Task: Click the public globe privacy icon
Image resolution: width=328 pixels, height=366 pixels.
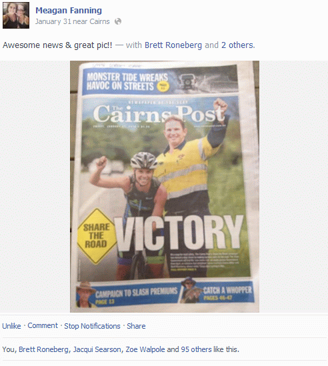Action: tap(118, 21)
